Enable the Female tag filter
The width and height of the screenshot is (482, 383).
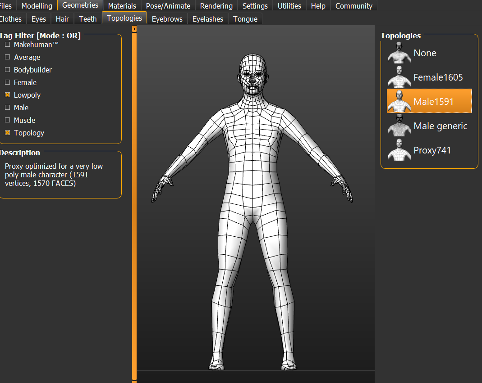8,82
